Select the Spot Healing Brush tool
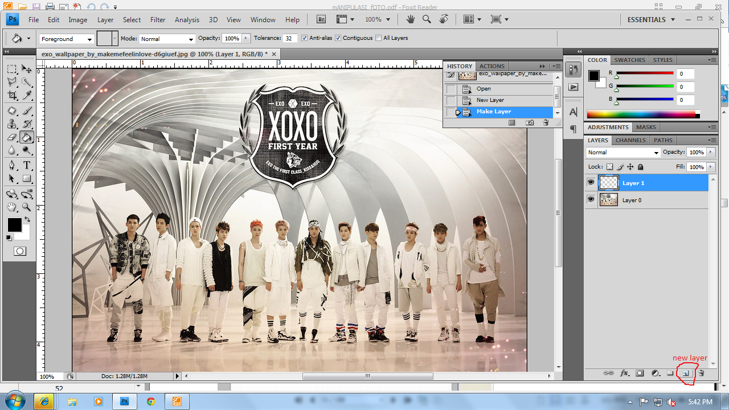This screenshot has width=729, height=410. click(11, 110)
